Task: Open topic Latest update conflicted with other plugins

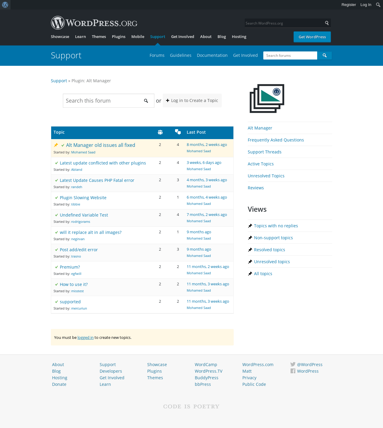Action: point(103,163)
